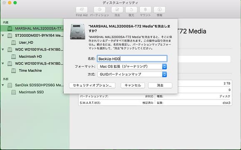Click the S.M.A.R.T.状況 label
The height and width of the screenshot is (150, 241).
[x=90, y=103]
